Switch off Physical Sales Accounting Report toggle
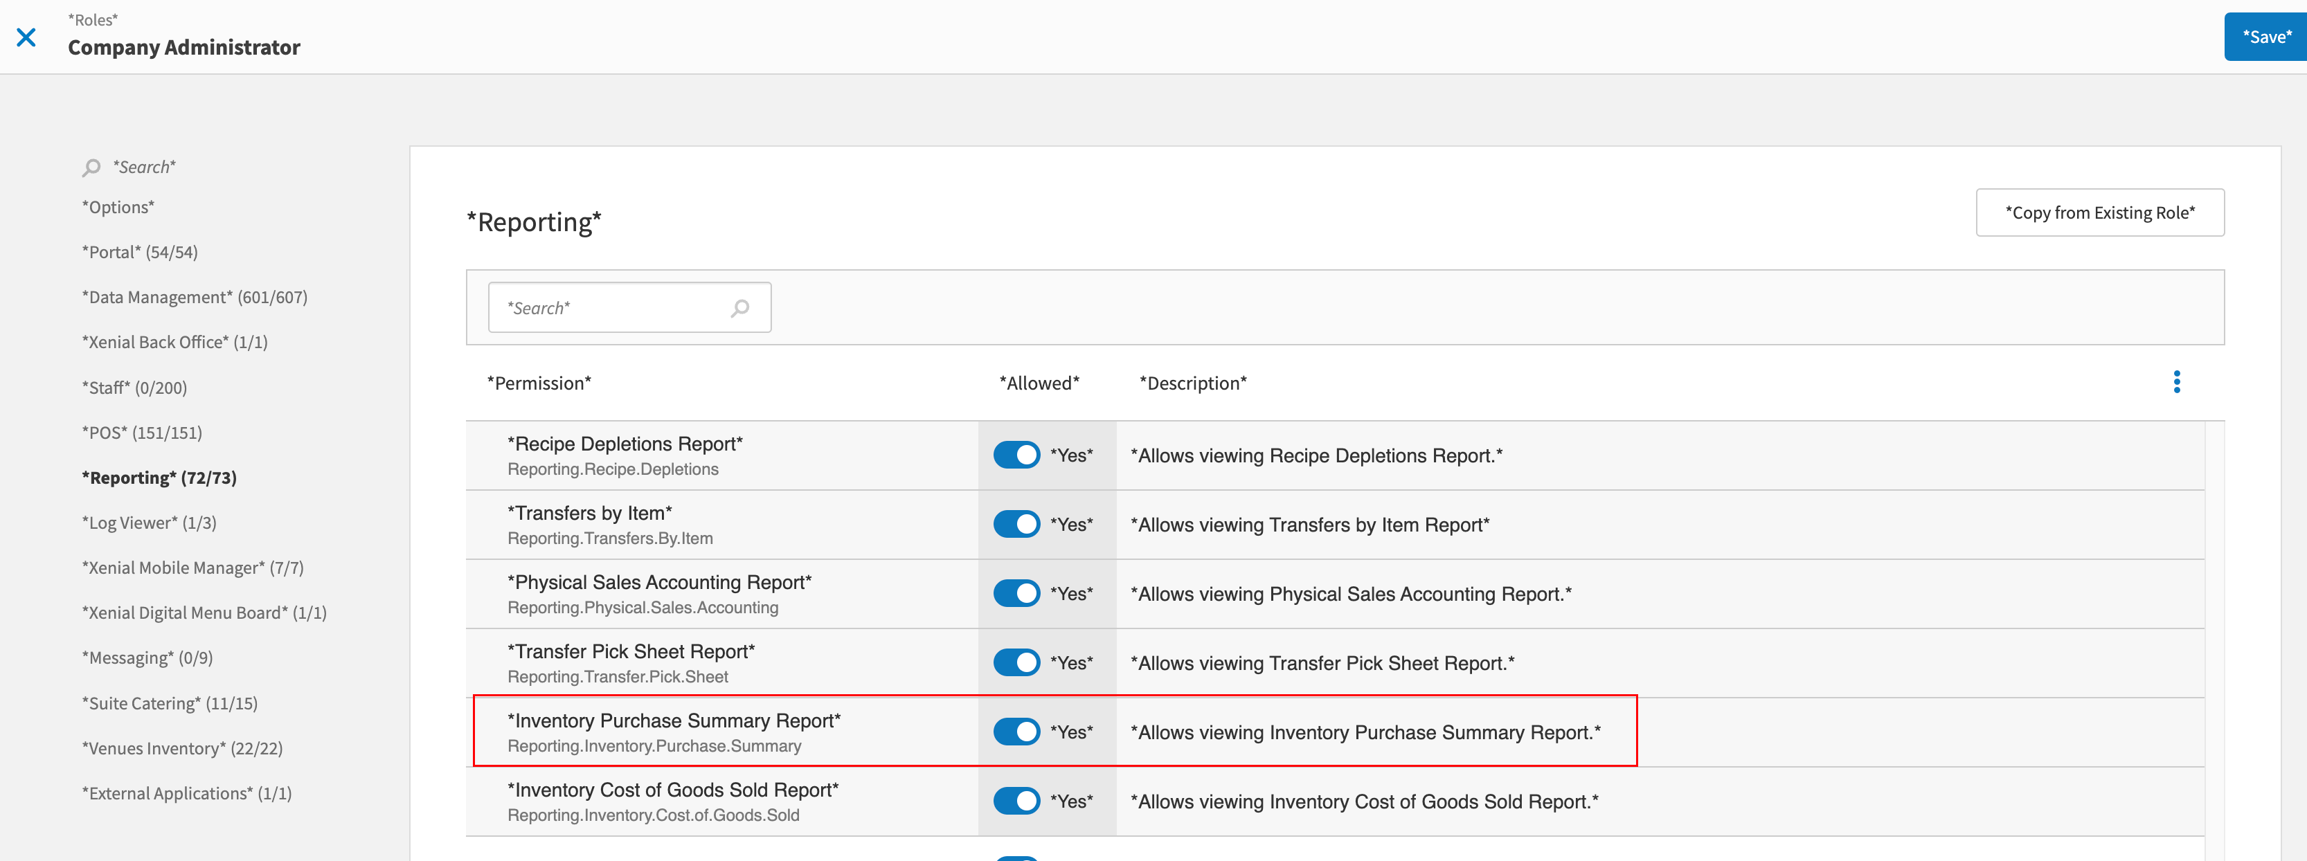 (1016, 593)
